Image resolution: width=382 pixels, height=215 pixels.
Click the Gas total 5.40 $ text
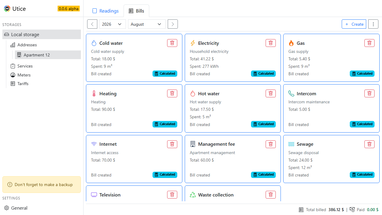click(x=299, y=59)
